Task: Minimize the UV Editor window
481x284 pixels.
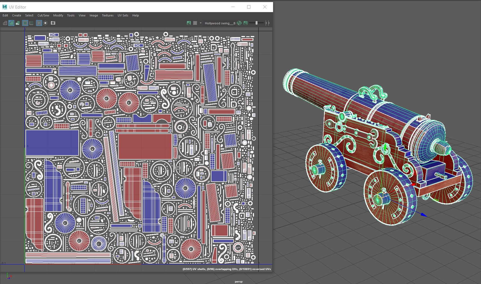Action: tap(233, 7)
